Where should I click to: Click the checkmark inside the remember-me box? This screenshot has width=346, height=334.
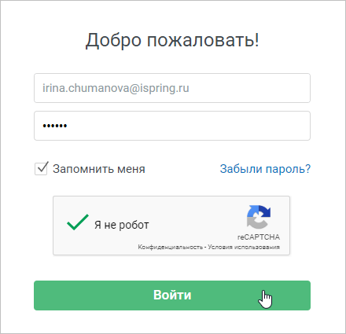pyautogui.click(x=42, y=167)
